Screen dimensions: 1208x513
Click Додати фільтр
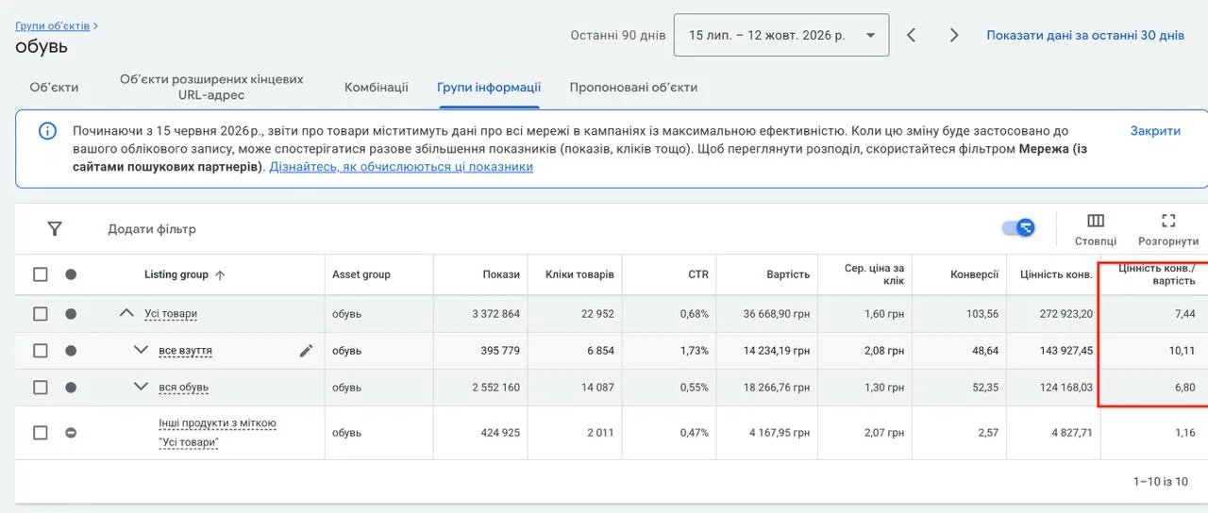152,228
